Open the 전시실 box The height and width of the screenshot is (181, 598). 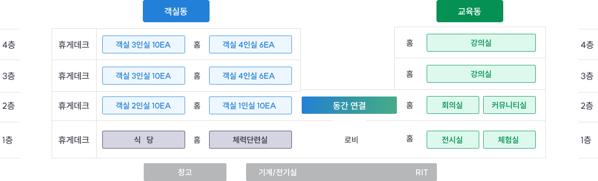(453, 139)
